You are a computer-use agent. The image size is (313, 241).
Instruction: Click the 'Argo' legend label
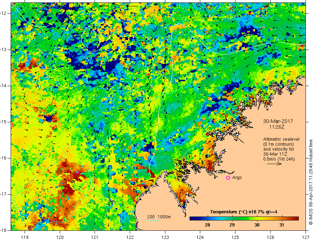pos(237,178)
